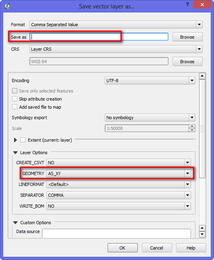Click the scroll up arrow above the bottom down arrow
The width and height of the screenshot is (214, 260).
[202, 228]
